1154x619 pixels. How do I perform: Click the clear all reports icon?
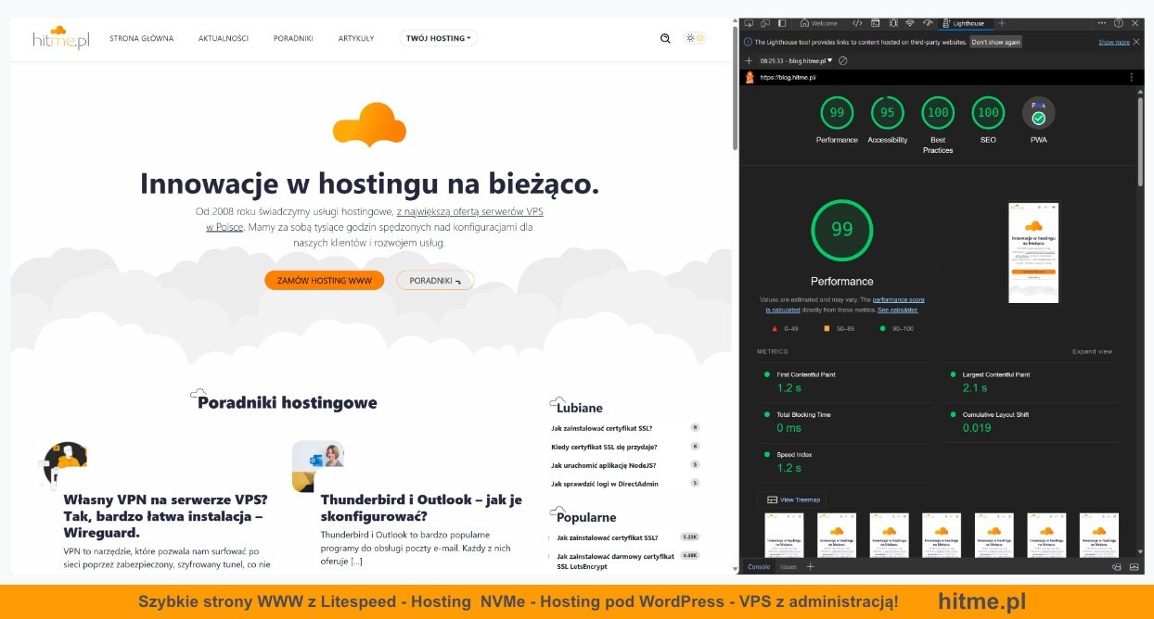[x=843, y=60]
